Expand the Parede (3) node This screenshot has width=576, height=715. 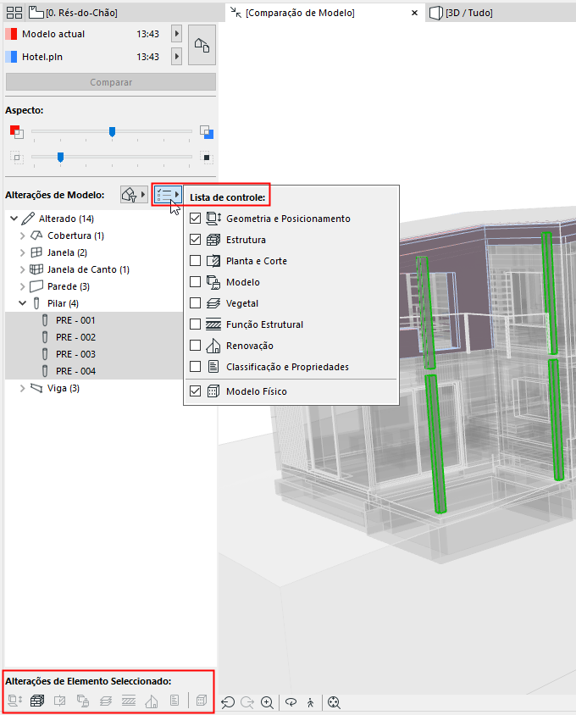click(x=22, y=286)
